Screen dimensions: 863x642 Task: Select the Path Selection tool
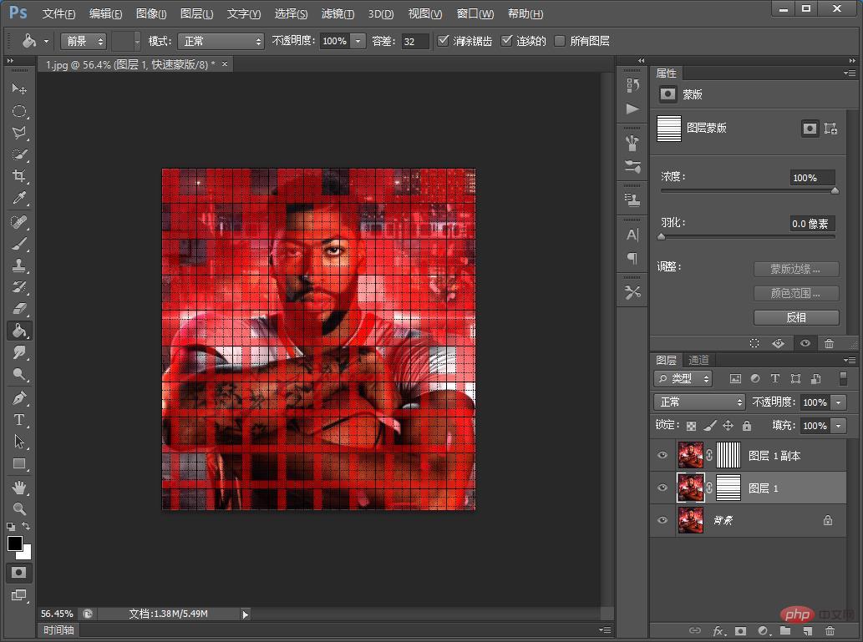18,441
